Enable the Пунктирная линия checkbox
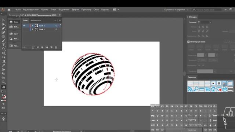This screenshot has width=235, height=132. point(188,42)
